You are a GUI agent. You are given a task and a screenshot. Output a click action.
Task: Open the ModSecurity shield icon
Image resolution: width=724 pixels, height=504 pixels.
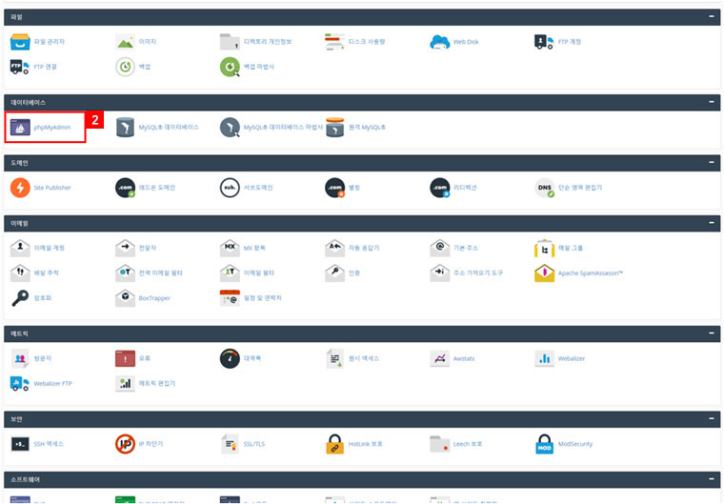coord(544,444)
